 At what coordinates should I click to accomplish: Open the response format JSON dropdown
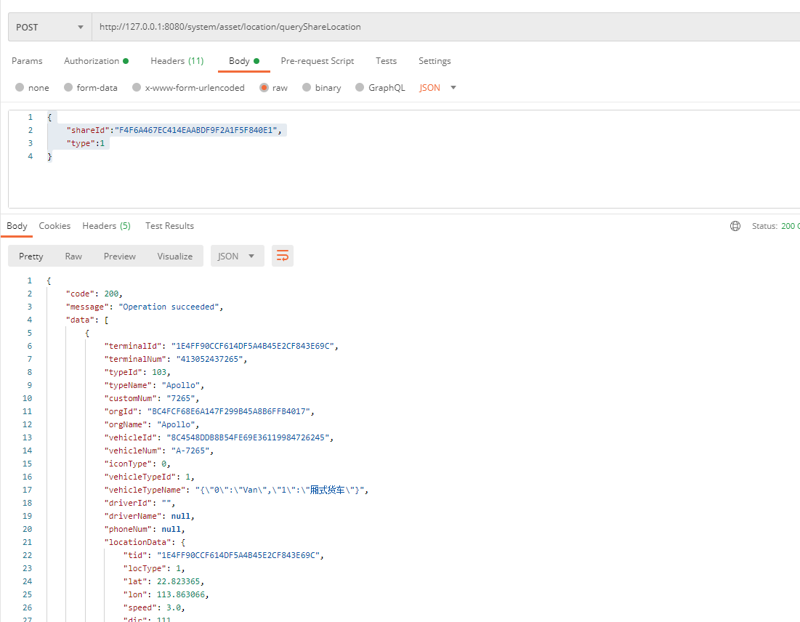pyautogui.click(x=237, y=256)
